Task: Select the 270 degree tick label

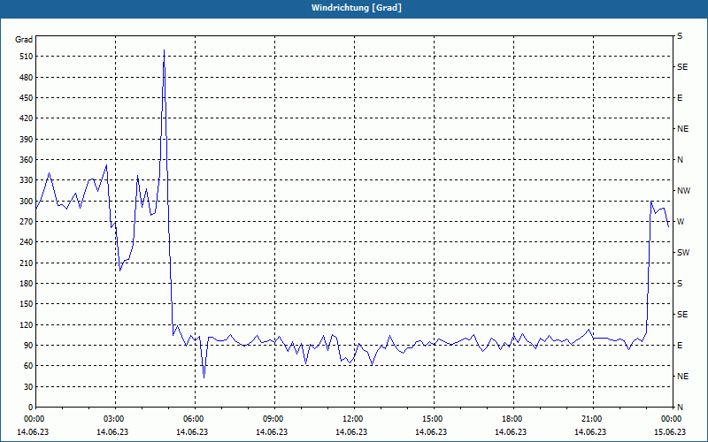Action: 27,222
